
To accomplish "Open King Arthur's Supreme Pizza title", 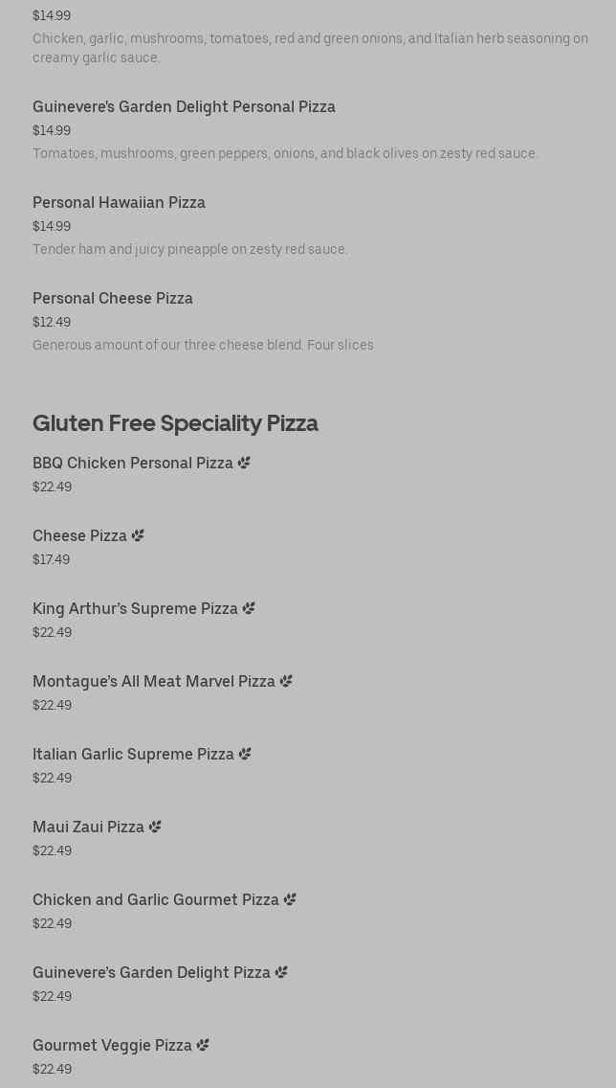I will (135, 608).
